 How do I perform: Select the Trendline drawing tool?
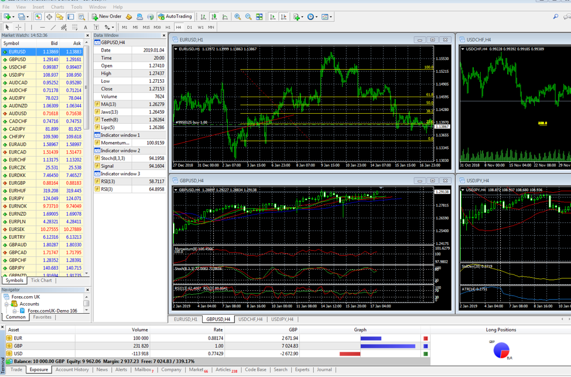point(53,27)
